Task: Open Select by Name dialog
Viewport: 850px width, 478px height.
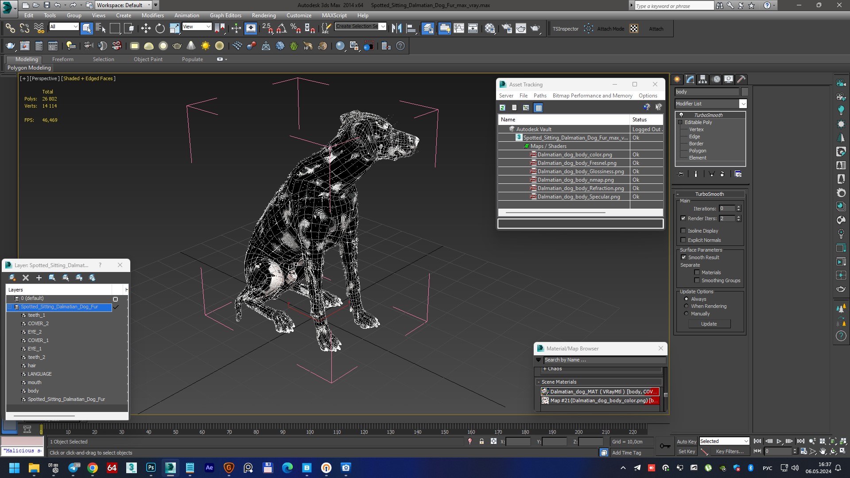Action: click(101, 29)
